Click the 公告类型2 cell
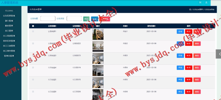 point(77,44)
